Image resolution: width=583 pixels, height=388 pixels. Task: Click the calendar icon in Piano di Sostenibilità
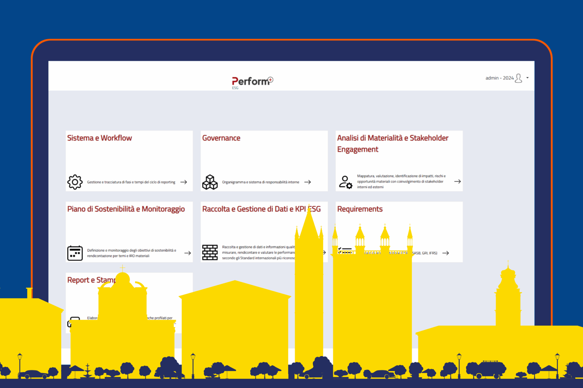[x=75, y=253]
